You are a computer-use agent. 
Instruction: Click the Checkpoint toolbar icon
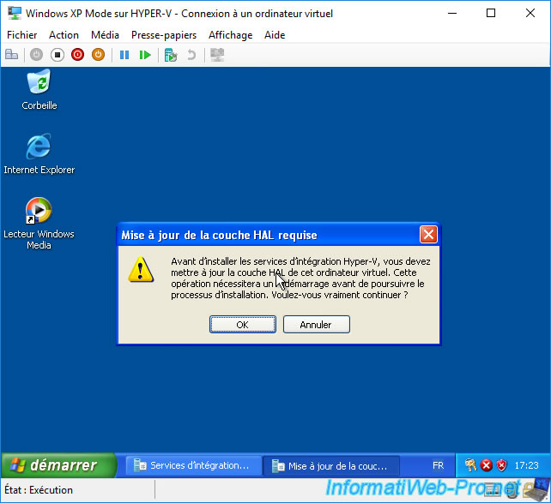point(171,55)
